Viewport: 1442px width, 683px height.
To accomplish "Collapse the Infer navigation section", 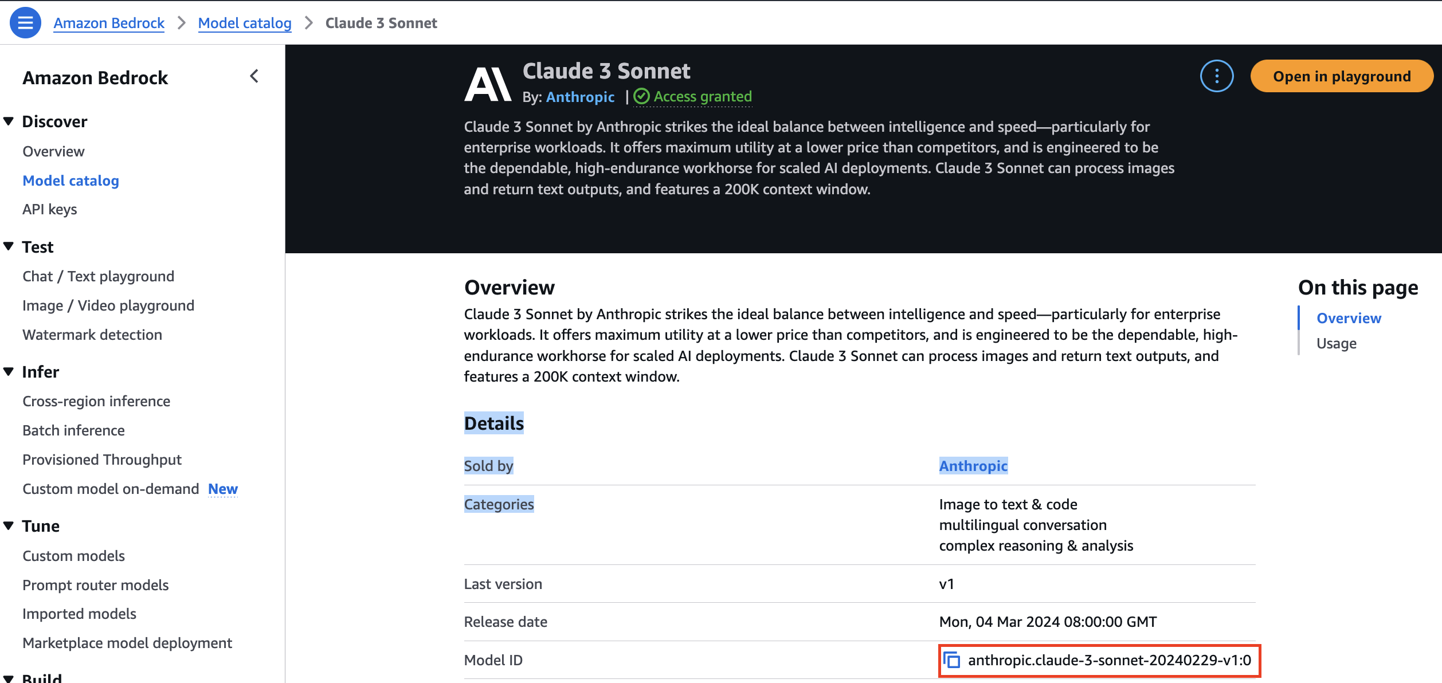I will point(9,372).
